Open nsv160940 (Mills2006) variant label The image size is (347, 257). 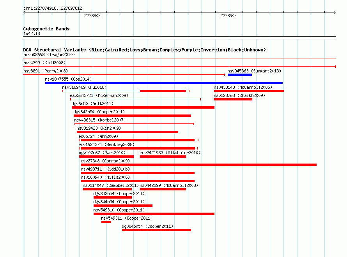(105, 177)
